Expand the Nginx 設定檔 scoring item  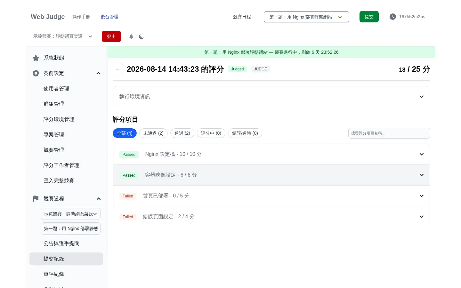[271, 154]
